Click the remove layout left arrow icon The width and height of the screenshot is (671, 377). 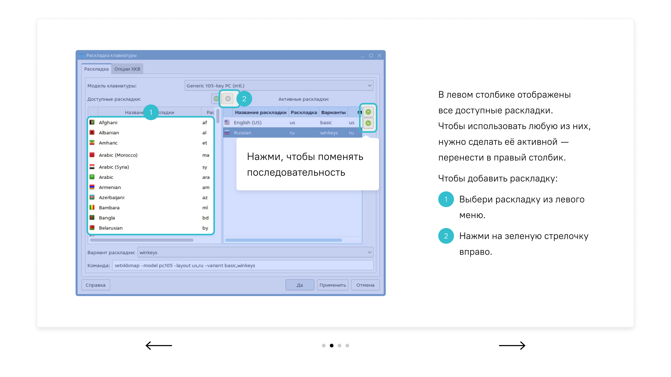click(x=216, y=99)
